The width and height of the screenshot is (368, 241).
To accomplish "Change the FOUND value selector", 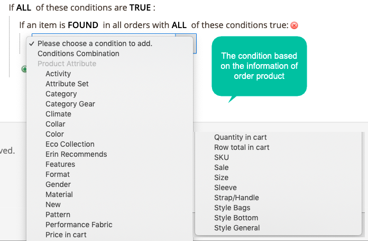I will click(x=83, y=25).
